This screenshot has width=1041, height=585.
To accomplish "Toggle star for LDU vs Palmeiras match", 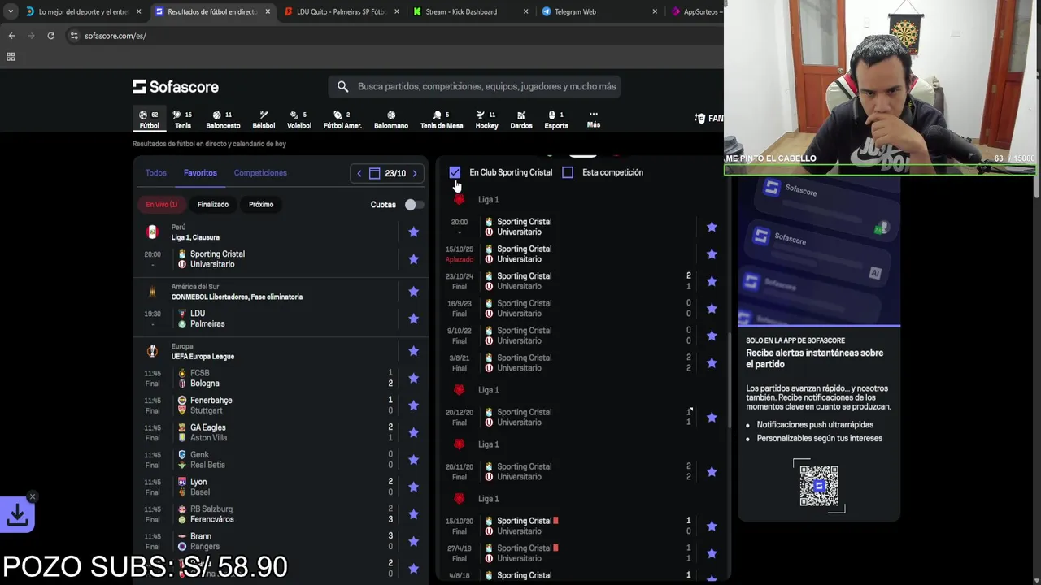I will (x=413, y=318).
